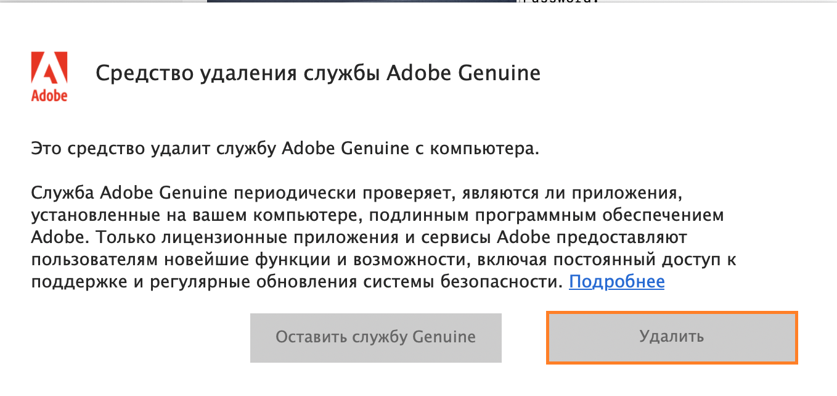Click the partially visible Password text
837x396 pixels.
tap(561, 2)
